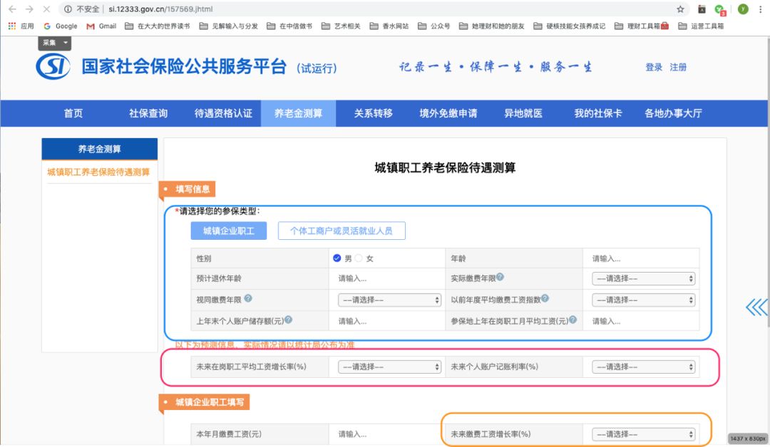
Task: Open the 实际缴费年限 dropdown
Action: tap(644, 278)
